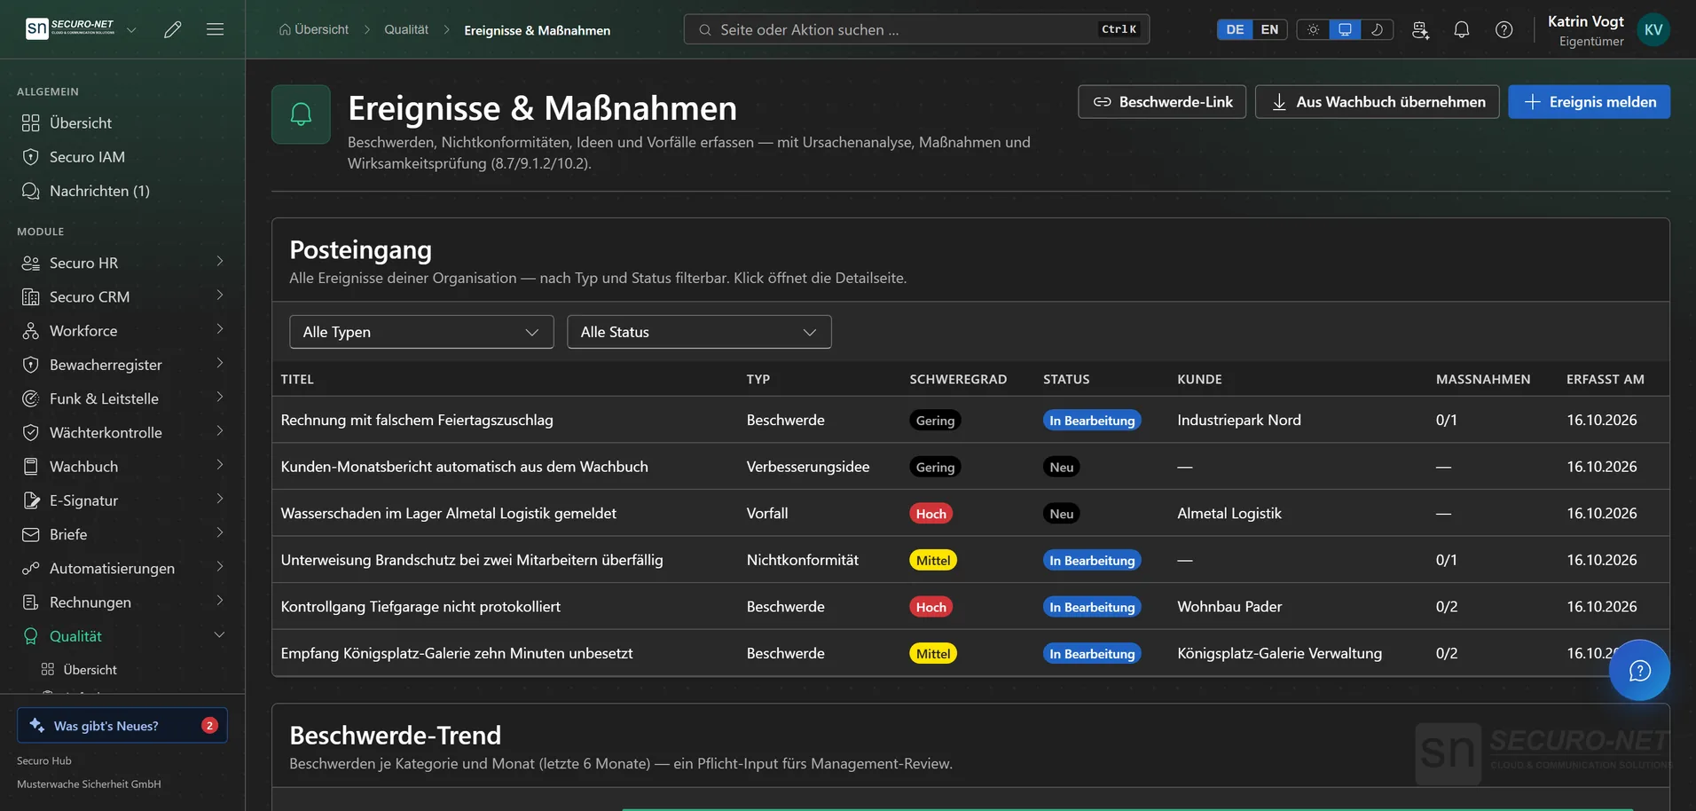Click the E-Signatur sidebar icon
This screenshot has width=1696, height=811.
[31, 500]
